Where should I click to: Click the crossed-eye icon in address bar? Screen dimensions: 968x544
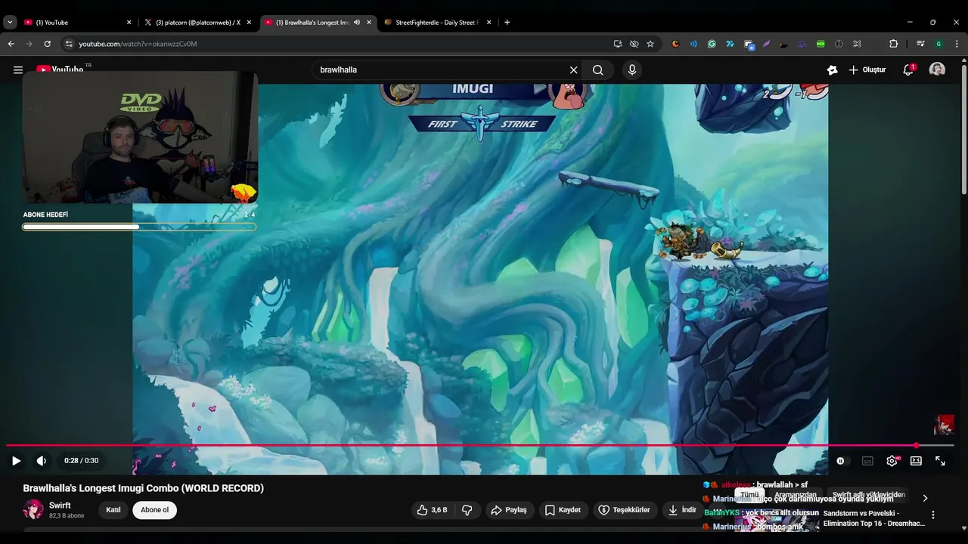pos(634,44)
